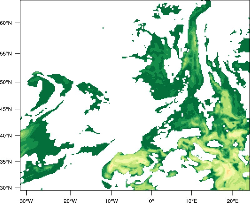Screen dimensions: 250x203
Task: Click the 30°N latitude label
Action: (x=6, y=188)
